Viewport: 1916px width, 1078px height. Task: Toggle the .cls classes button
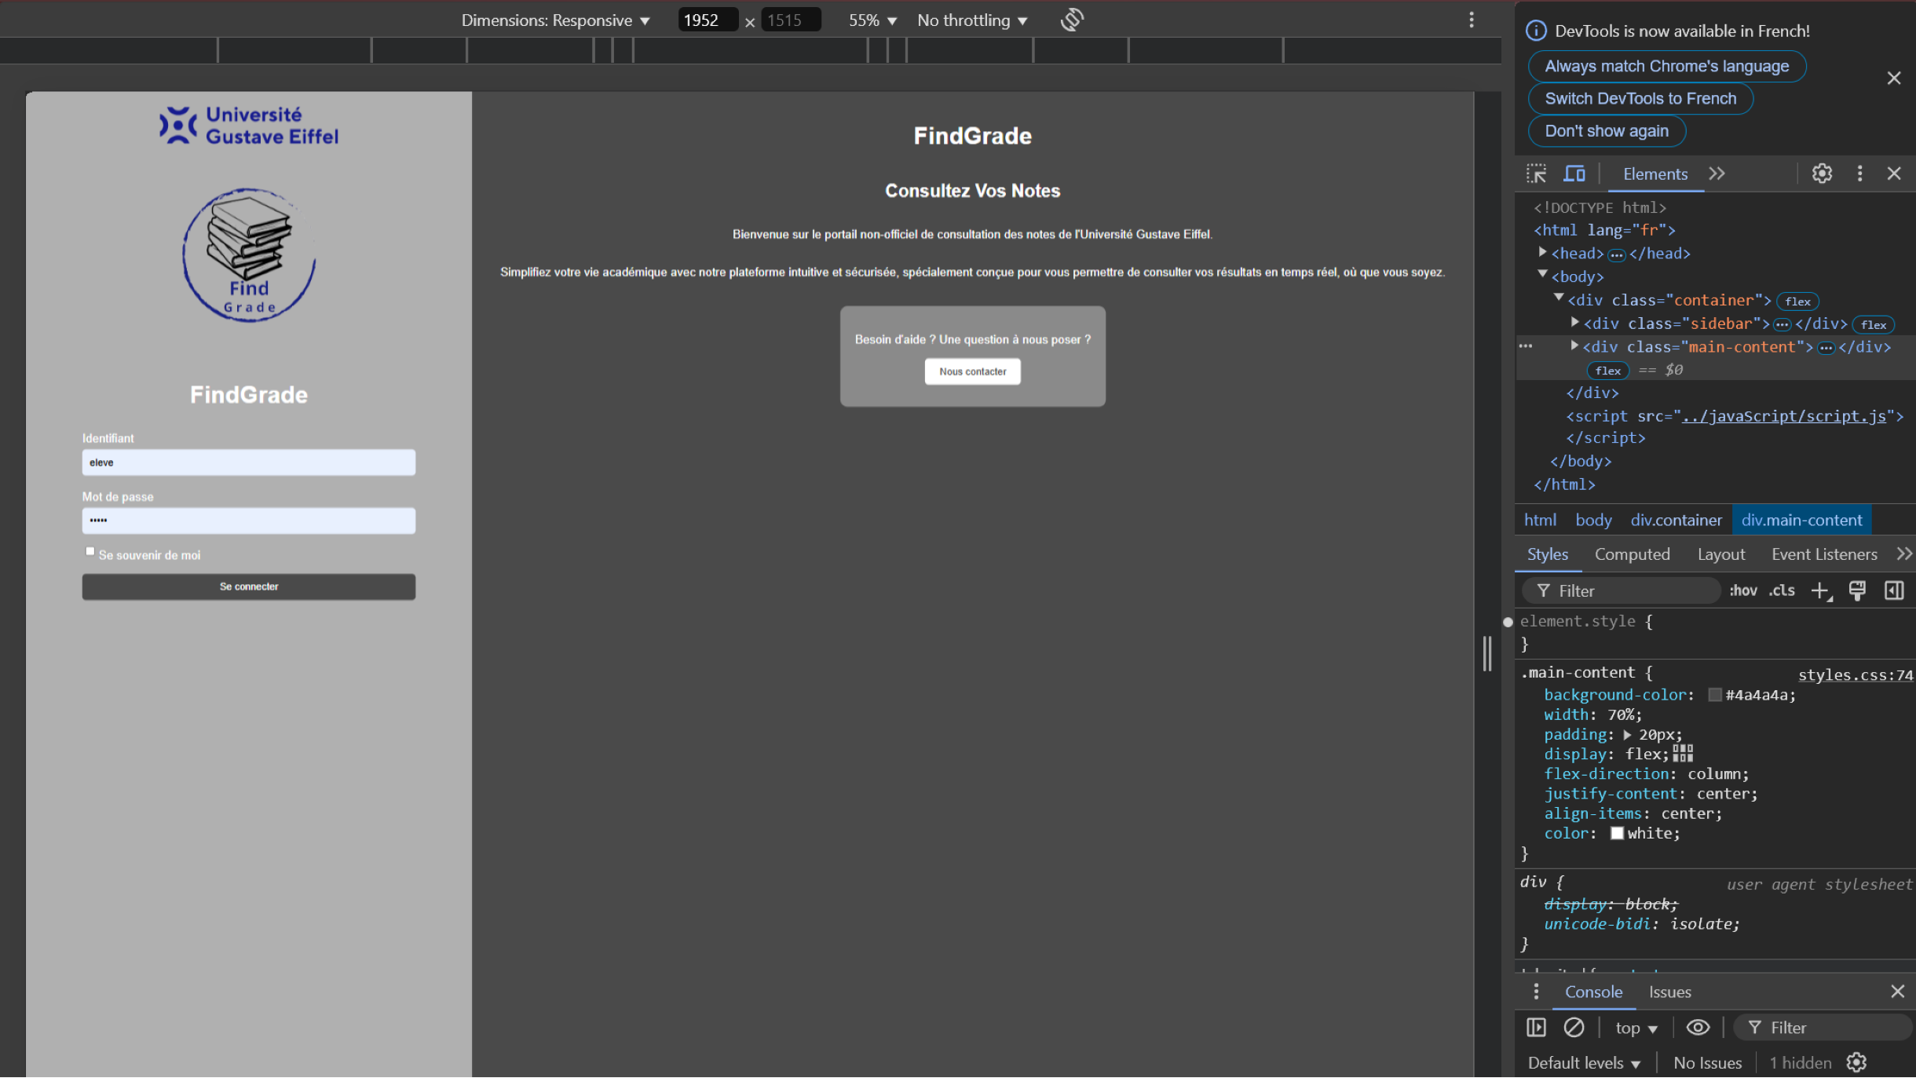tap(1782, 590)
